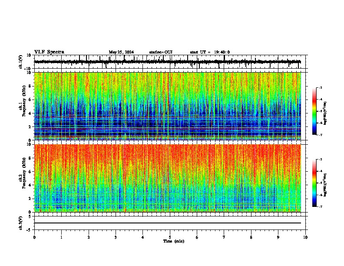344x266 pixels.
Task: Click time axis tick label "9"
Action: click(278, 237)
